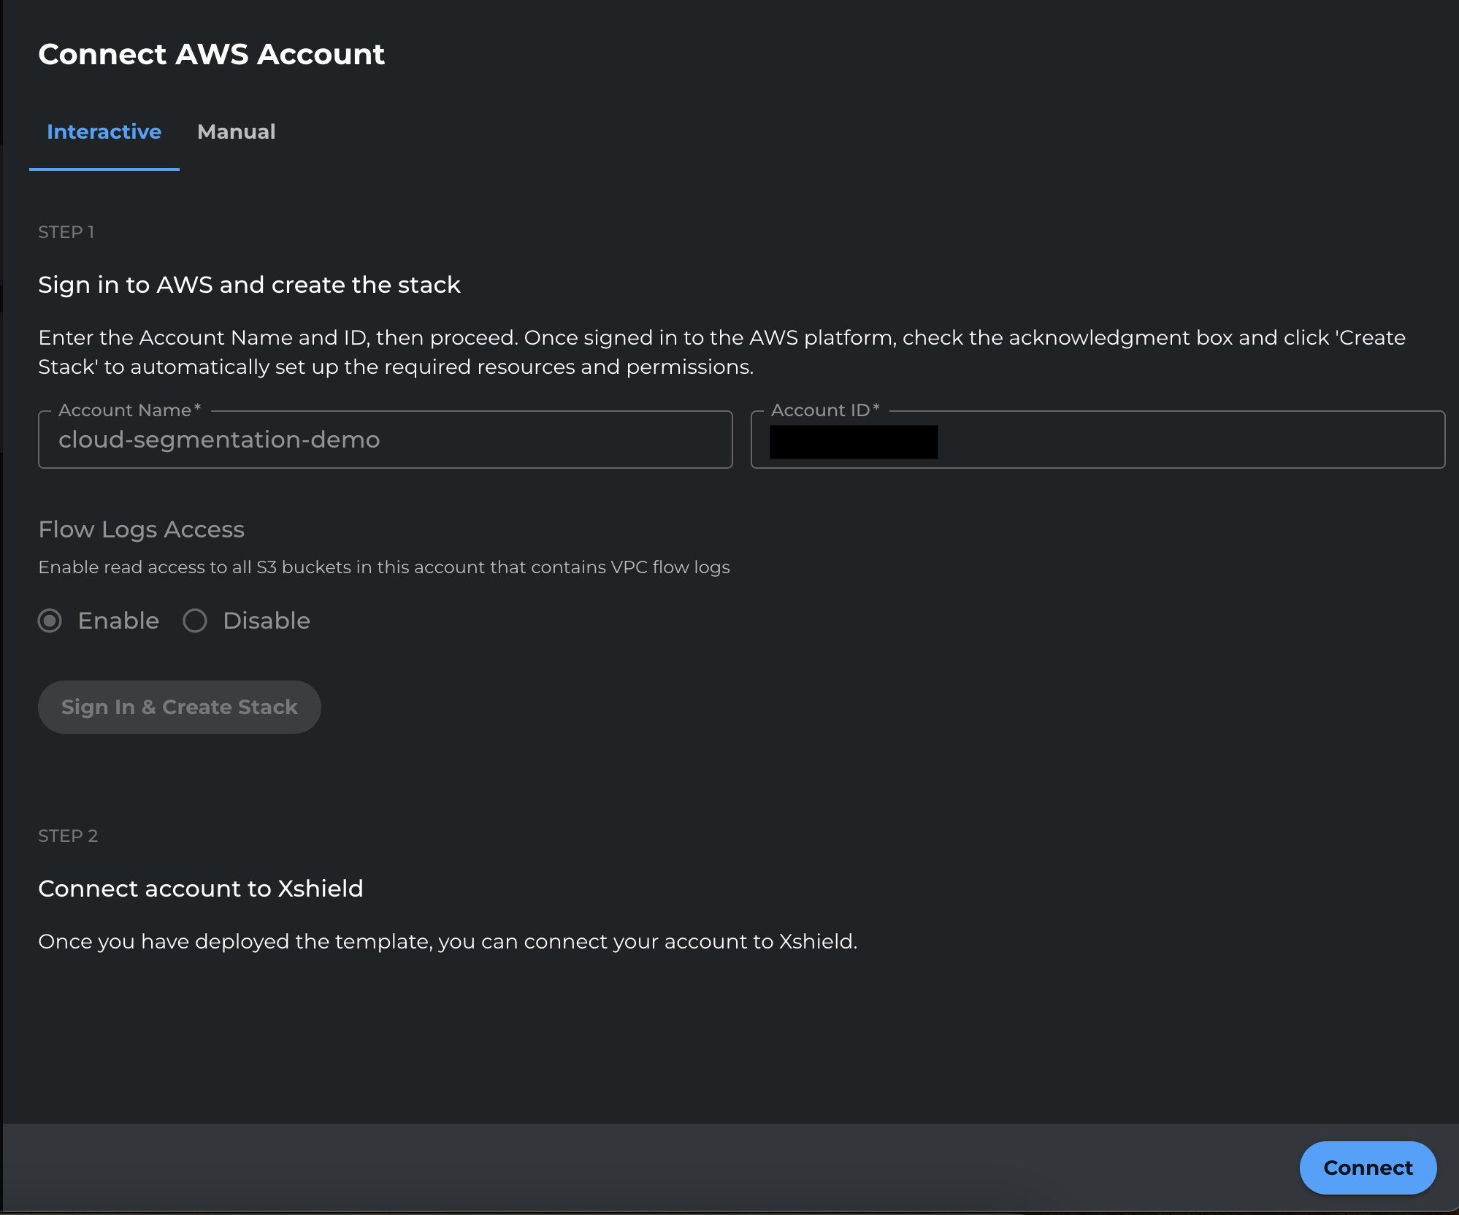Click the redacted Account ID value

853,442
